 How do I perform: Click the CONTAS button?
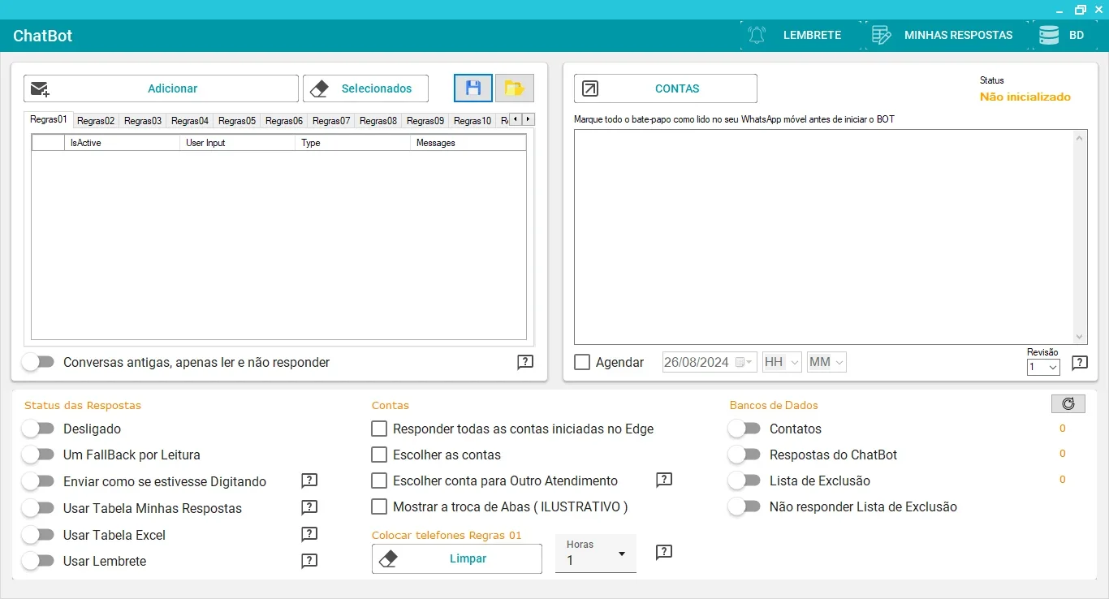tap(666, 88)
